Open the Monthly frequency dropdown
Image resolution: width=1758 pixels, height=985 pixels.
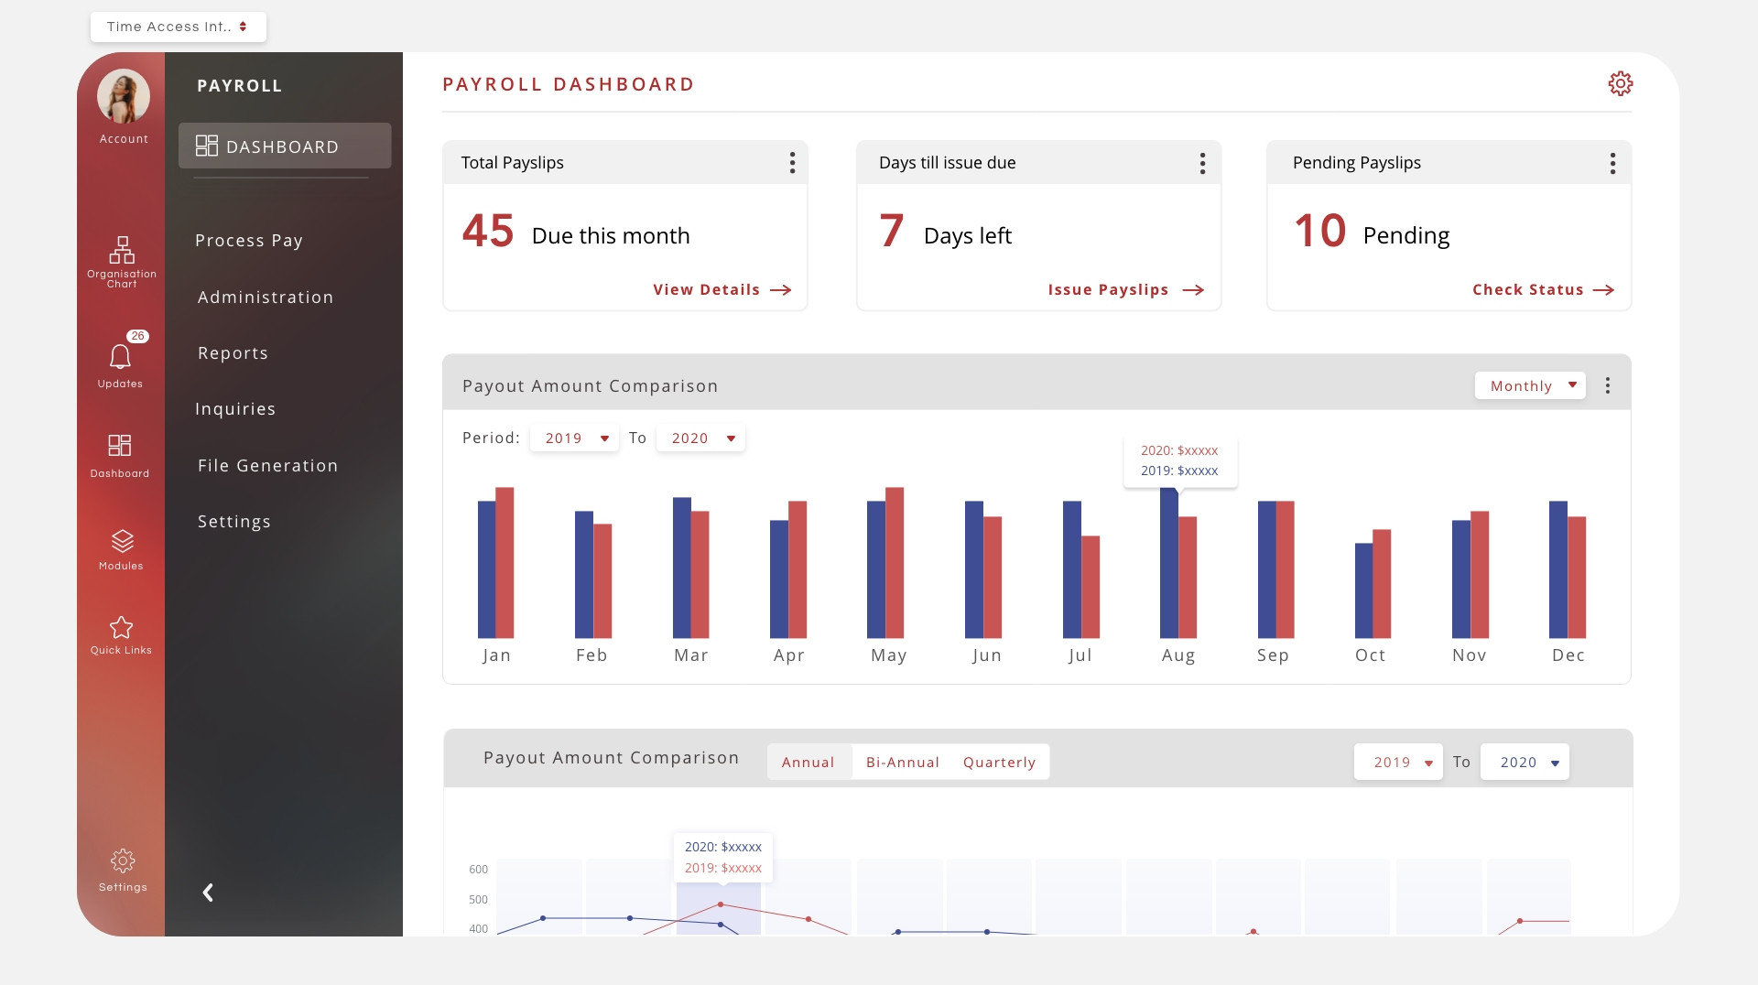tap(1530, 385)
